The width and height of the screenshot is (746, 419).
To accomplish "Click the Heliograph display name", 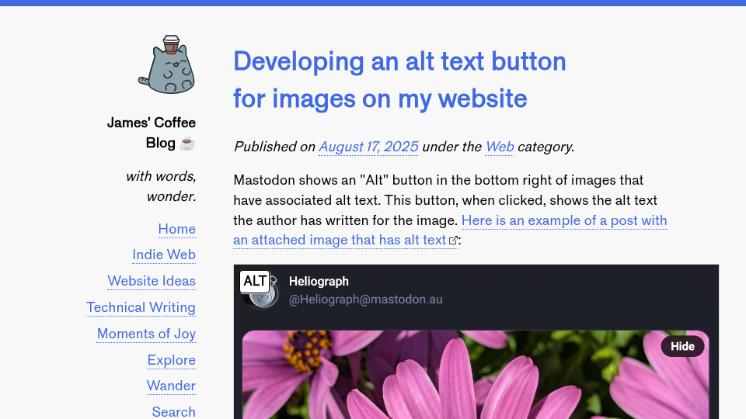I will click(319, 282).
